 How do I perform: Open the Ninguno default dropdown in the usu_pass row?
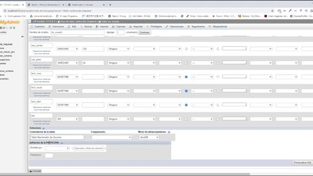[x=119, y=63]
